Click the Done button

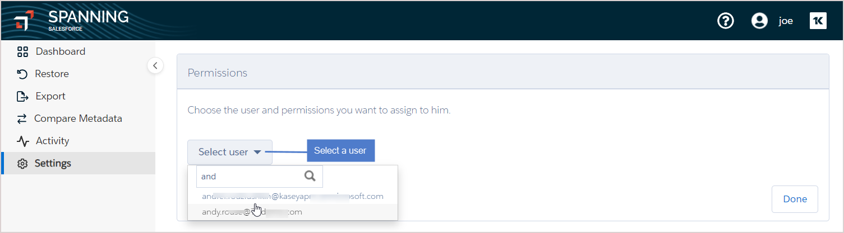pos(795,199)
